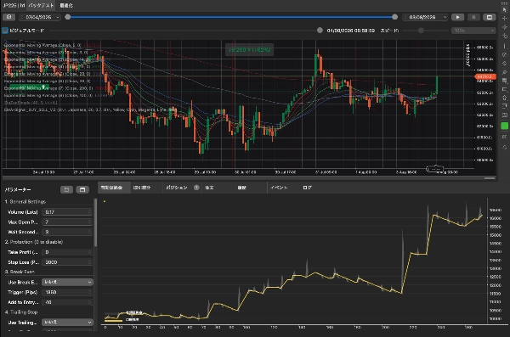Switch to the 最適化 tab

tap(66, 5)
